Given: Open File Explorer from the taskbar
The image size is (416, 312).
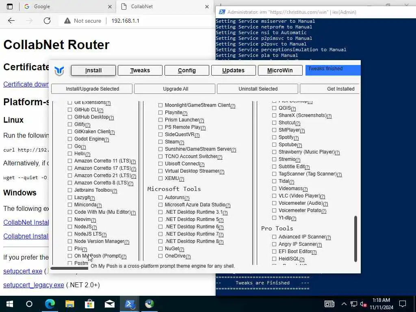Looking at the screenshot, I should (70, 304).
